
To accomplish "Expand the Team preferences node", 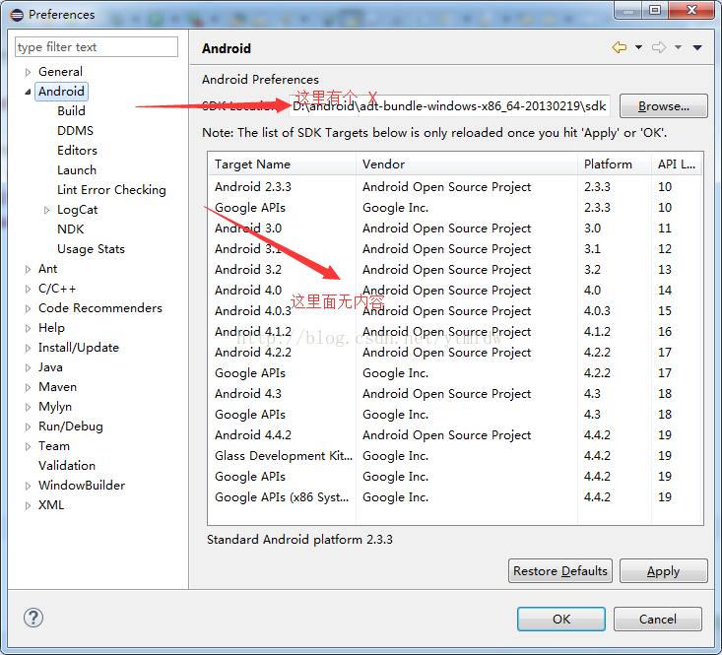I will (29, 446).
